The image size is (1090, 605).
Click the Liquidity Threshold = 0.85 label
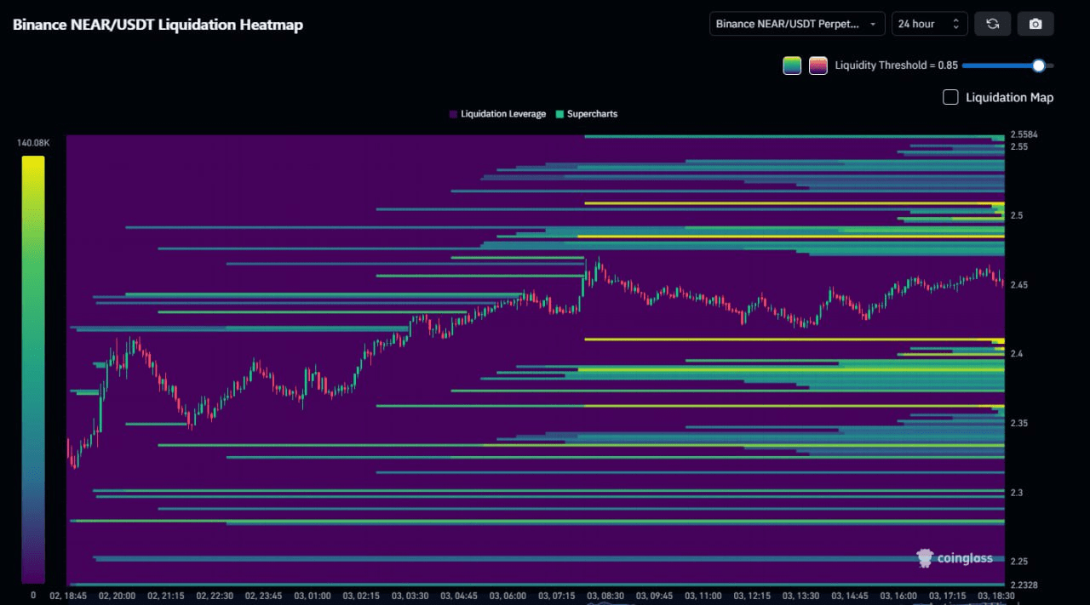897,66
